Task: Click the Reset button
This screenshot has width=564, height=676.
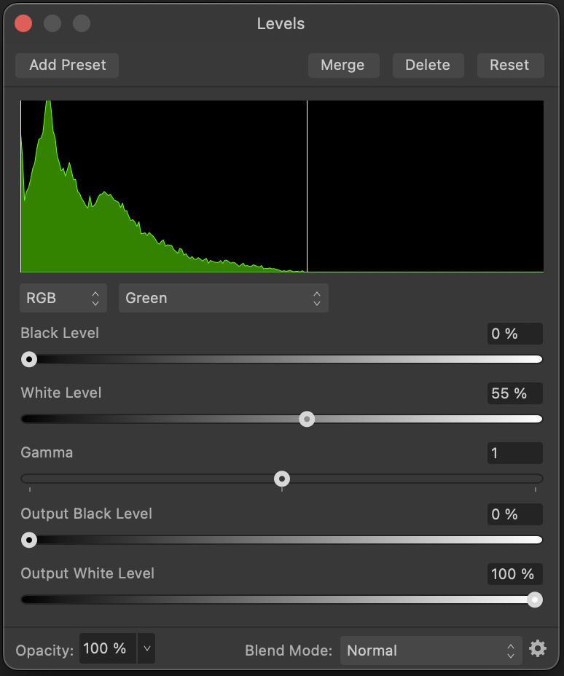Action: [x=511, y=66]
